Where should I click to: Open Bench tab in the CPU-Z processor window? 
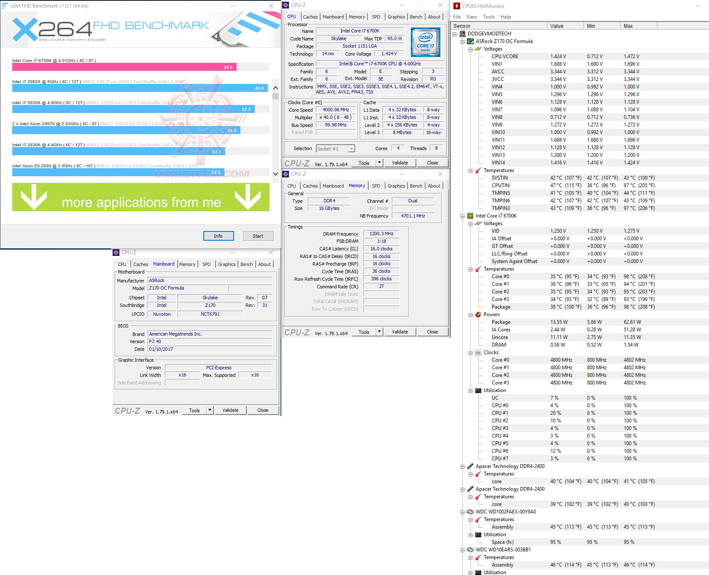416,17
